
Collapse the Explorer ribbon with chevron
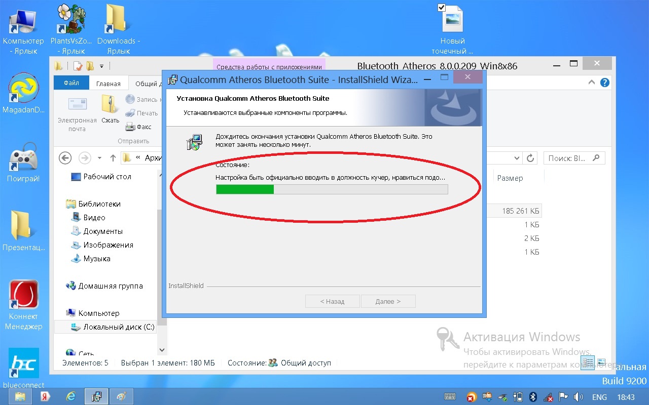click(x=592, y=83)
